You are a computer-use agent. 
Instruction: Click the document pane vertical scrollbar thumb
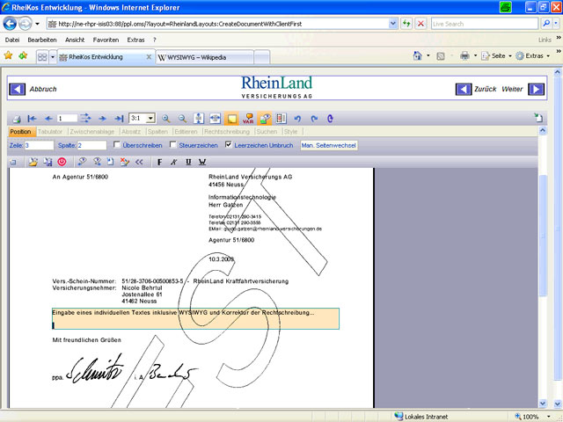point(543,235)
